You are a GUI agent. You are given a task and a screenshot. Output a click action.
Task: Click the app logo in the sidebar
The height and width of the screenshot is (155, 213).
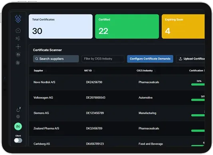click(18, 19)
